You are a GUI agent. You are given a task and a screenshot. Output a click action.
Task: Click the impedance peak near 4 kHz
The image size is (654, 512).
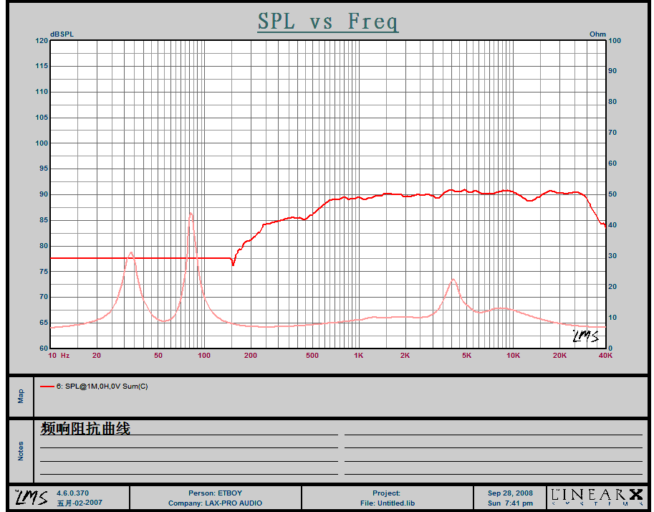[453, 279]
